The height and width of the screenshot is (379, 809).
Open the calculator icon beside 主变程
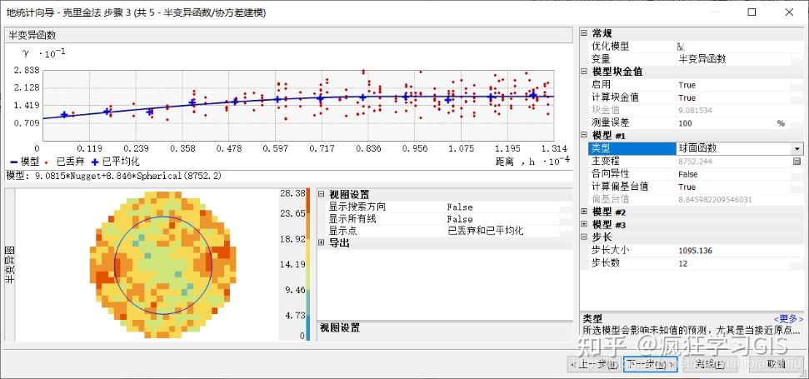[x=797, y=162]
